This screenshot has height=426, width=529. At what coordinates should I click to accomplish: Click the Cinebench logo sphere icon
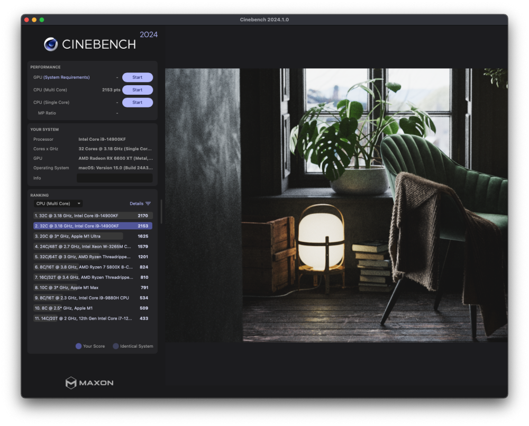51,44
